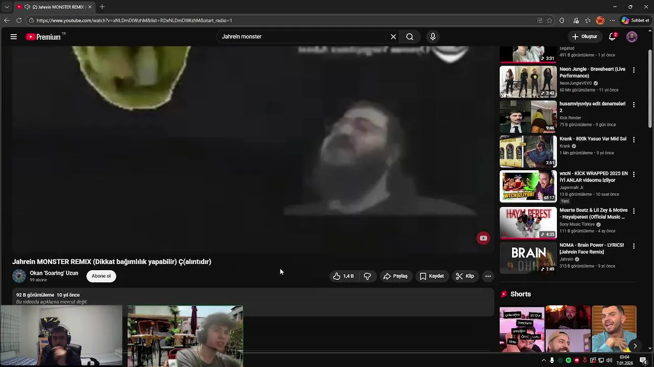Mute the tab via speaker icon
Image resolution: width=654 pixels, height=367 pixels.
point(27,7)
